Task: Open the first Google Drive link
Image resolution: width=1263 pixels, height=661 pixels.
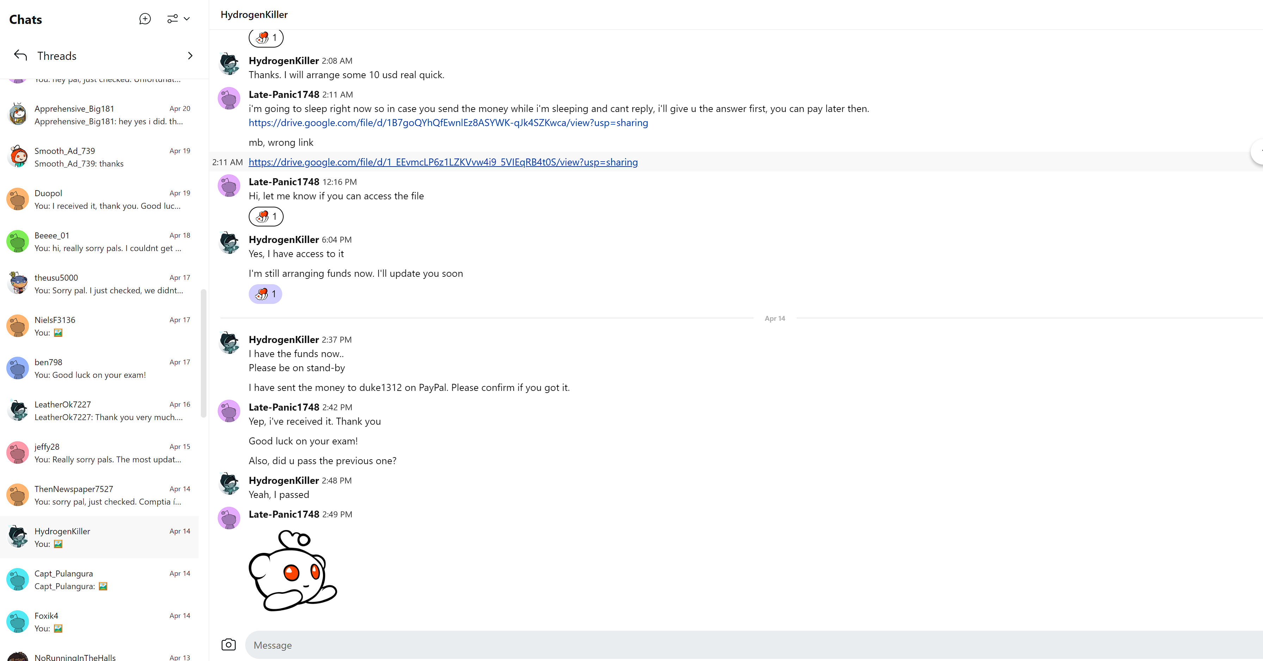Action: pos(448,123)
